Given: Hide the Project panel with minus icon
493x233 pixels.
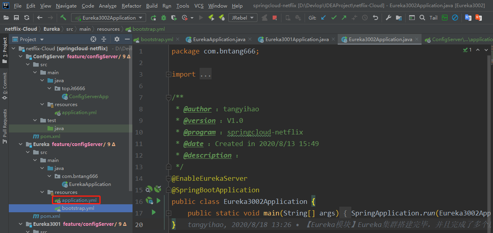Looking at the screenshot, I should [x=127, y=39].
